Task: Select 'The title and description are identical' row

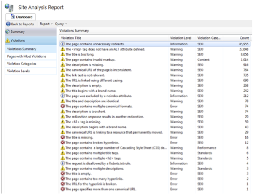Action: [x=155, y=101]
